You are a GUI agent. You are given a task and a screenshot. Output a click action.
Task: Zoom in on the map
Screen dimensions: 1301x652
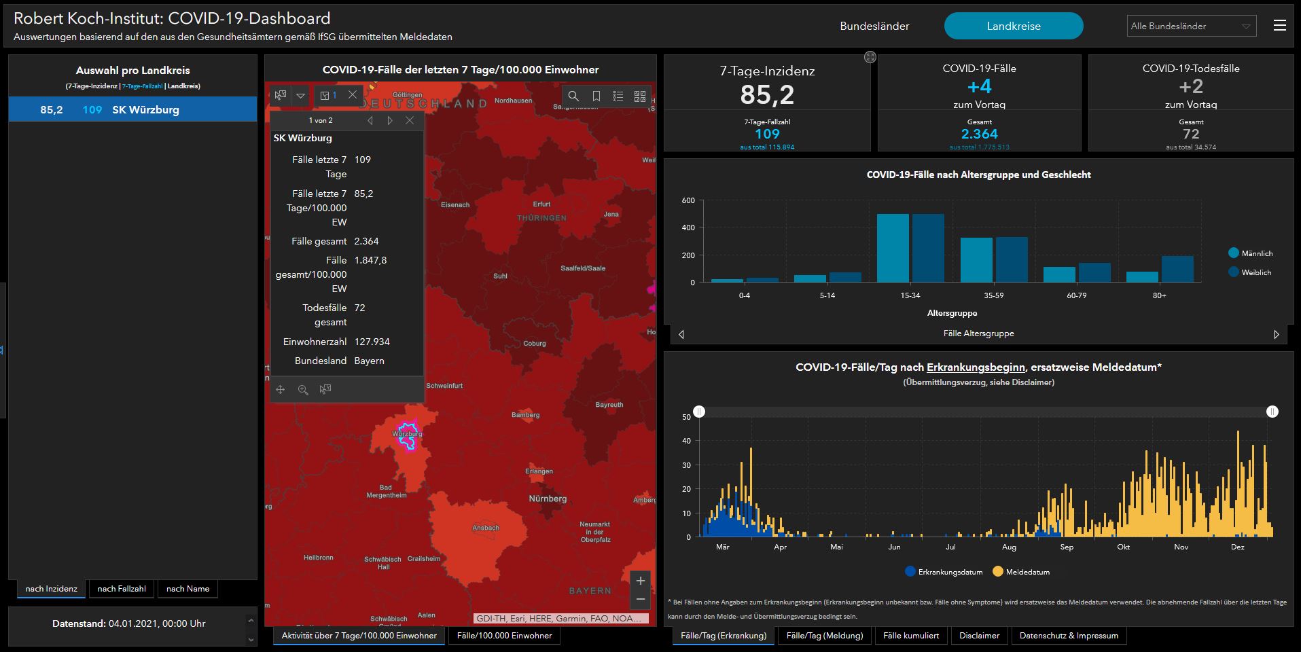click(x=640, y=581)
